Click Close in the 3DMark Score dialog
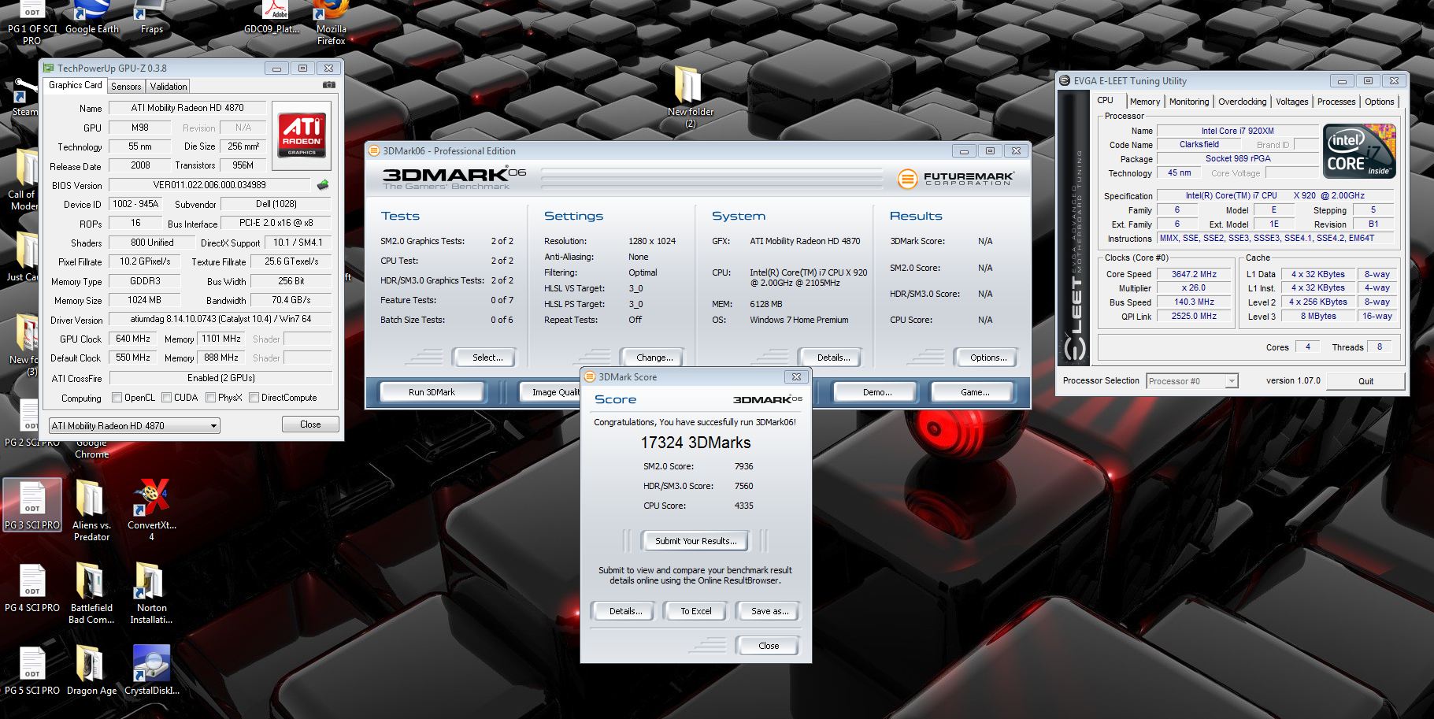 [x=769, y=646]
